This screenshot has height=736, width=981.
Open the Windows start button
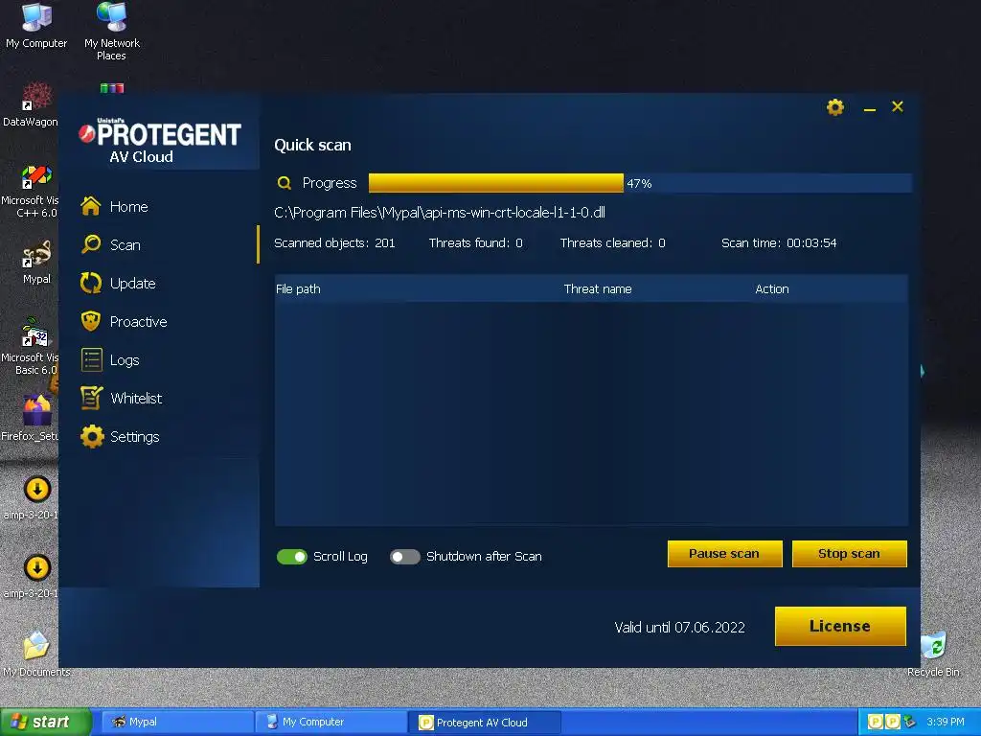point(45,722)
